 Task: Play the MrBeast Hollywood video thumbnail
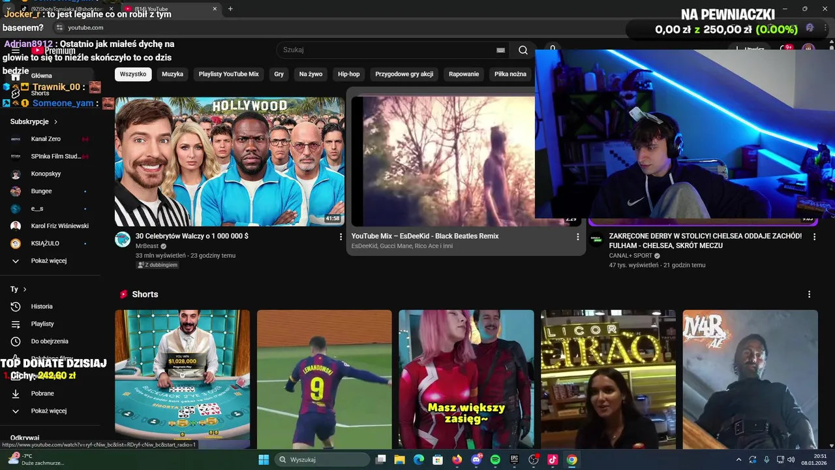pyautogui.click(x=230, y=161)
